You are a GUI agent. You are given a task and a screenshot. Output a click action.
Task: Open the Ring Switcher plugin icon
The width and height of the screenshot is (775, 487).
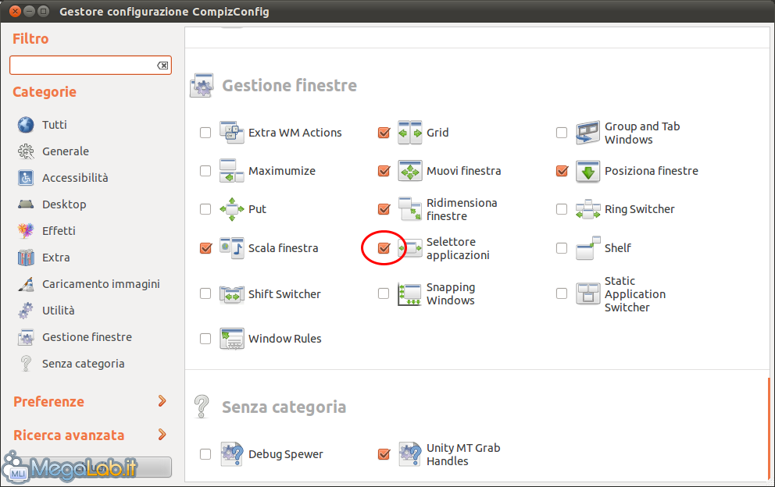point(587,209)
